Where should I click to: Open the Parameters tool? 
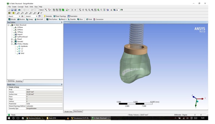pyautogui.click(x=72, y=16)
